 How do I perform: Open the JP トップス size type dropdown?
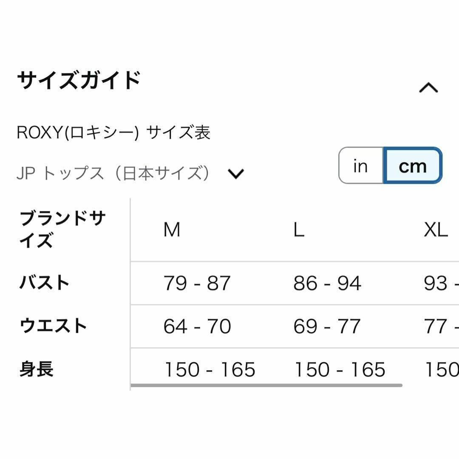[x=130, y=173]
